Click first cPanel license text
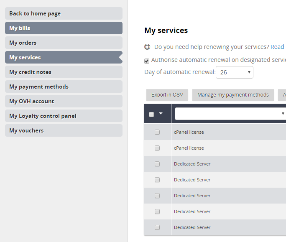 point(189,132)
